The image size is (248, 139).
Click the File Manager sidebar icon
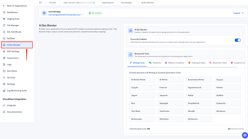tap(4, 25)
